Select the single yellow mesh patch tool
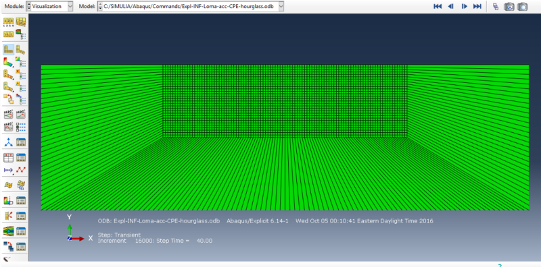This screenshot has width=541, height=267. pos(8,185)
